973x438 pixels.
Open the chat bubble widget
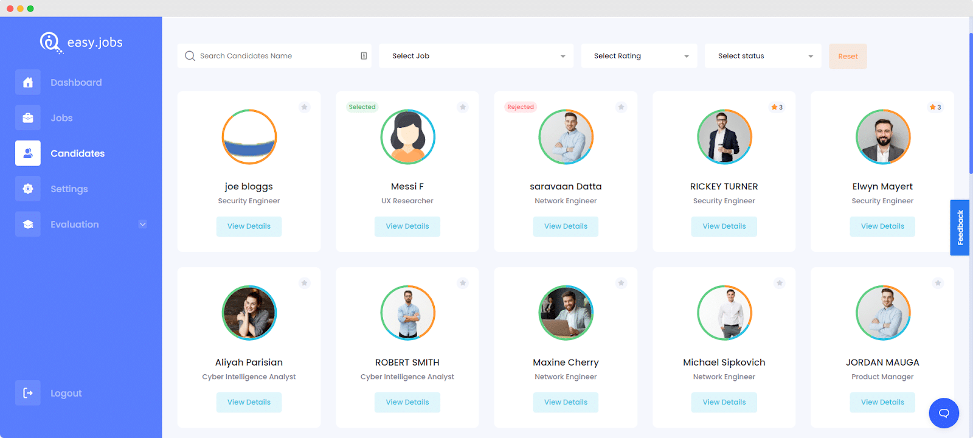[944, 414]
